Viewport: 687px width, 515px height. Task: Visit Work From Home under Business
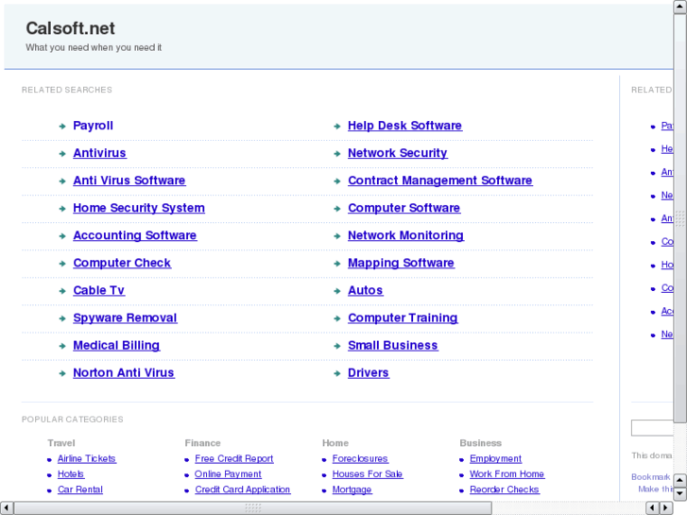[x=507, y=474]
